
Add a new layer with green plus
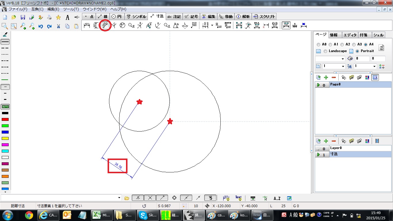[326, 141]
